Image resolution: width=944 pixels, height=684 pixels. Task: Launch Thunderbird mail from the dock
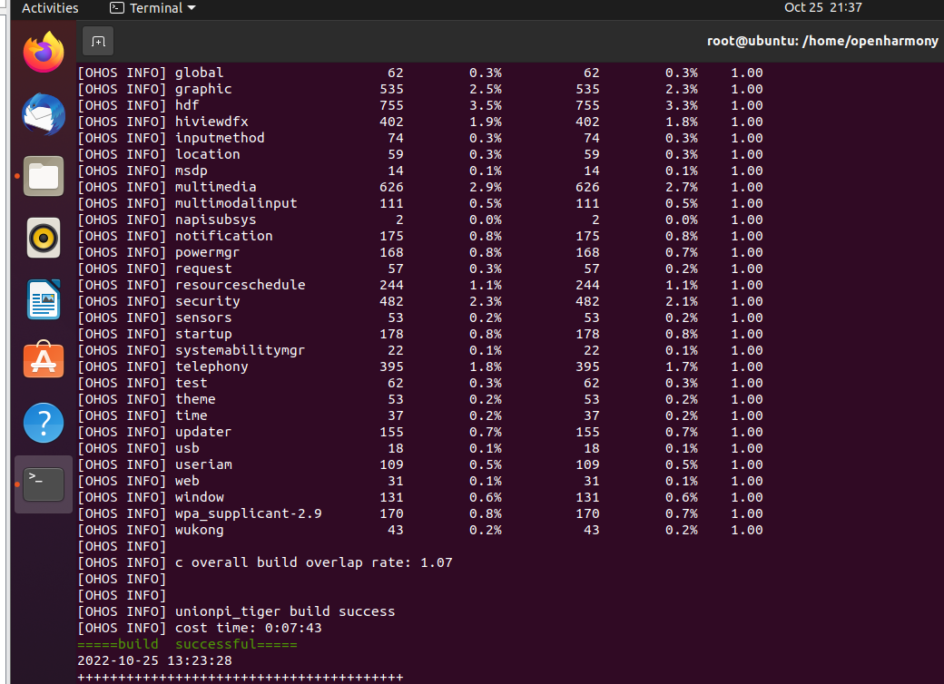(x=44, y=113)
